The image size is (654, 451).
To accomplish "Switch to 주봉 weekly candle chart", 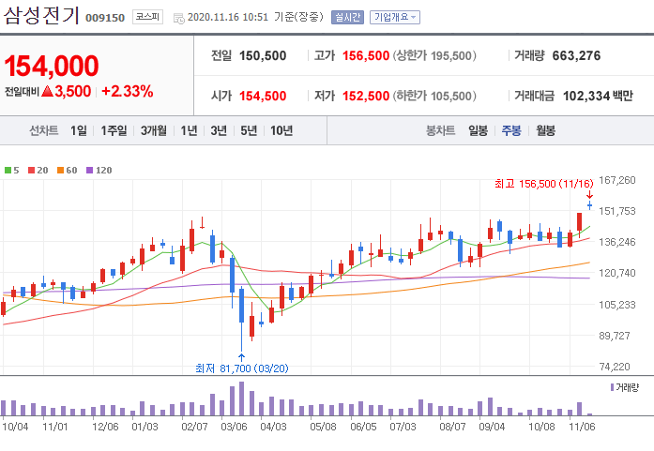I will [x=511, y=131].
